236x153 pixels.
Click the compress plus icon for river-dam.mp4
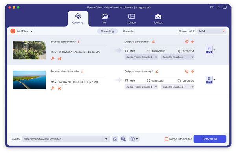[x=192, y=71]
